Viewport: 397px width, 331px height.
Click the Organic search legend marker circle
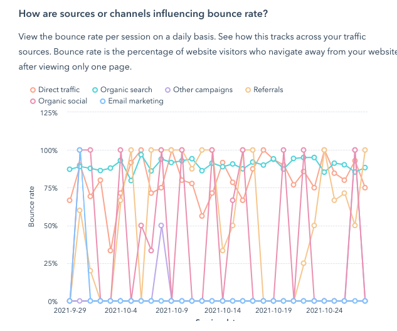point(95,90)
